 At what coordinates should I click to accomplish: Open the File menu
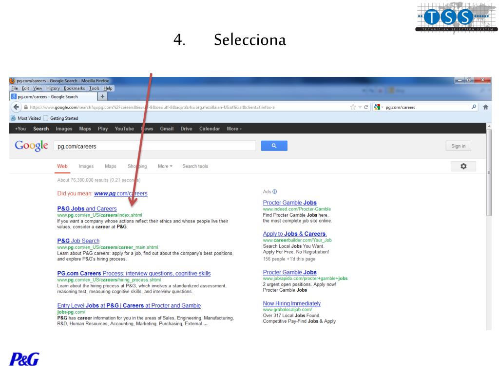pos(15,88)
